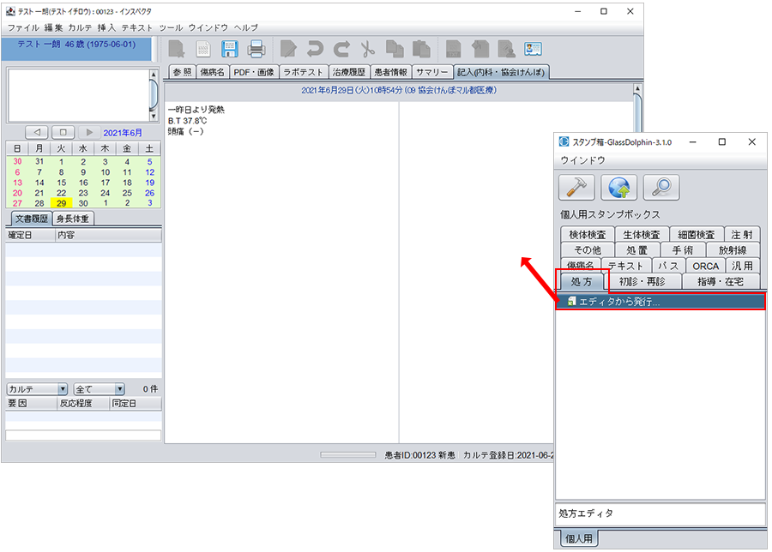Open the 全て filter dropdown
772x552 pixels.
click(100, 389)
